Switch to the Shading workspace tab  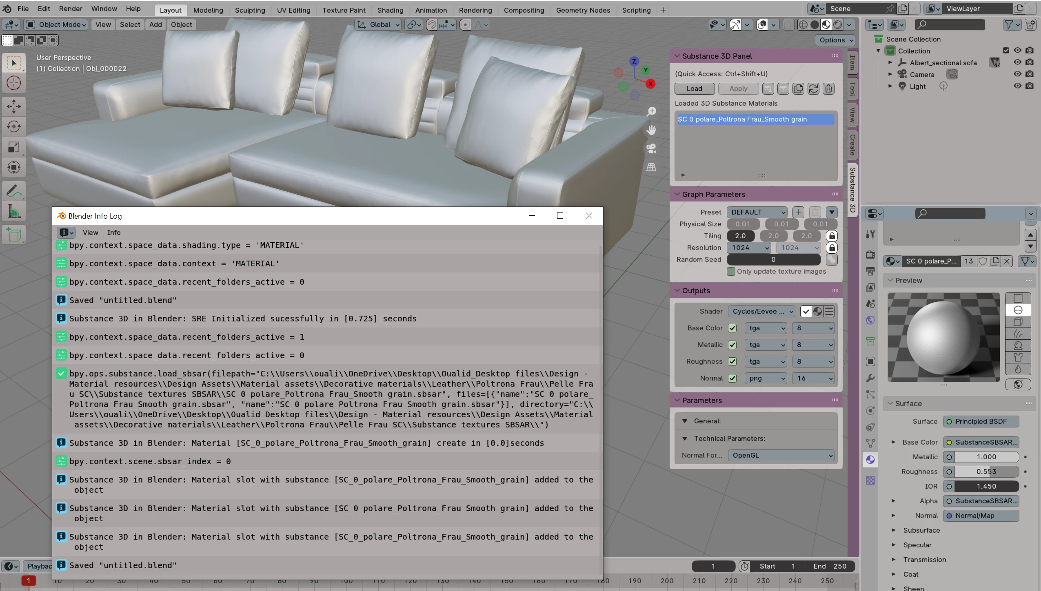click(x=390, y=10)
